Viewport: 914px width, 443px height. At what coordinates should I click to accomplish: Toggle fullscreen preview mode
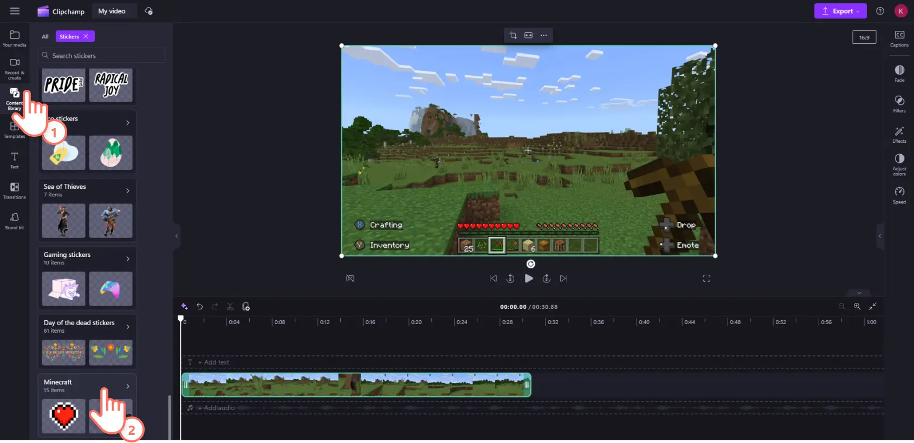pos(706,278)
